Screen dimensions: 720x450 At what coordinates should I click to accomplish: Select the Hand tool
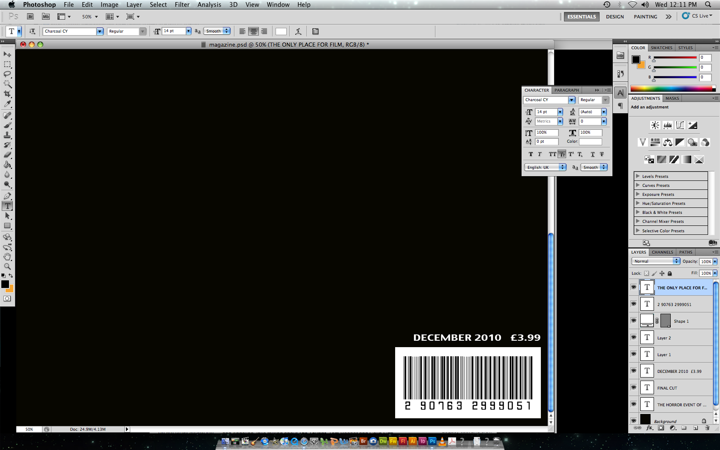click(7, 257)
